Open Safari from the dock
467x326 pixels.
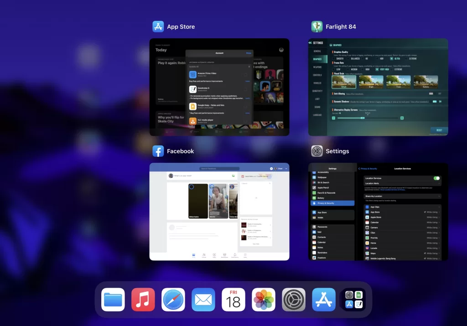pyautogui.click(x=173, y=300)
